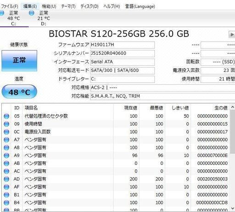The height and width of the screenshot is (212, 235).
Task: Click the S.M.A.R.T., NCQ, TRIM features field
Action: point(162,96)
